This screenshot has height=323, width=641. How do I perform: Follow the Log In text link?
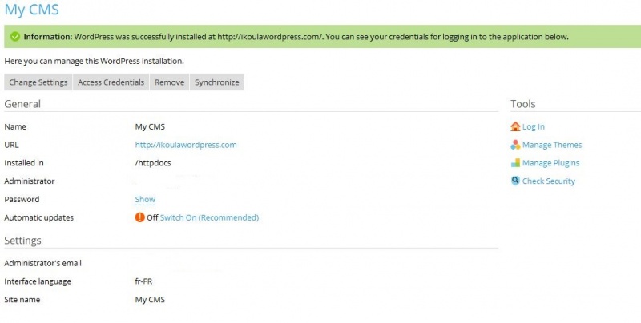coord(534,126)
